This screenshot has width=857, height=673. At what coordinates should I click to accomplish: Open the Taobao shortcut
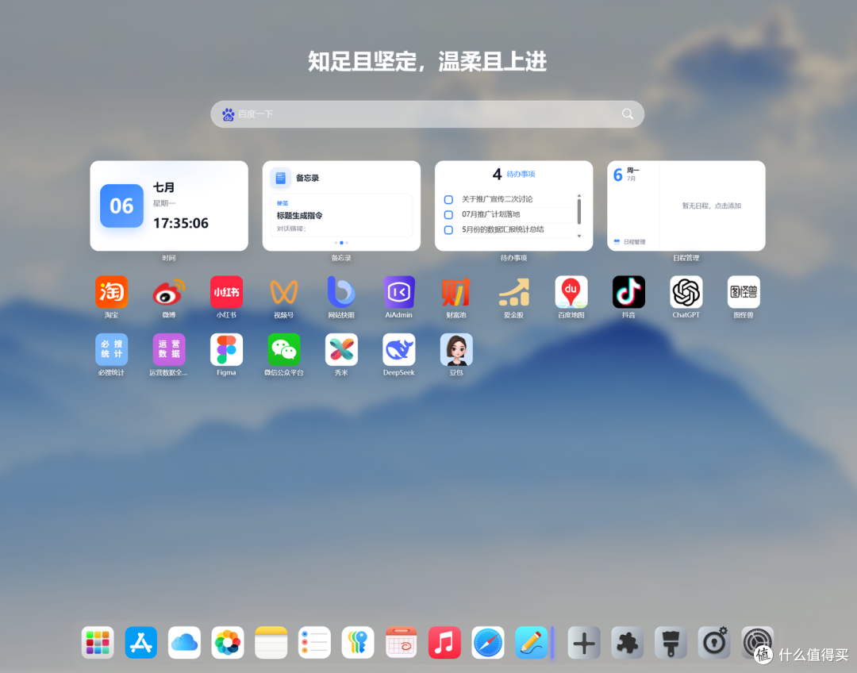coord(112,292)
